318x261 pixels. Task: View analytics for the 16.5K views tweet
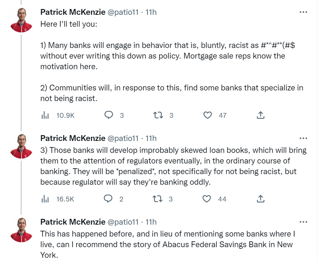click(x=45, y=199)
